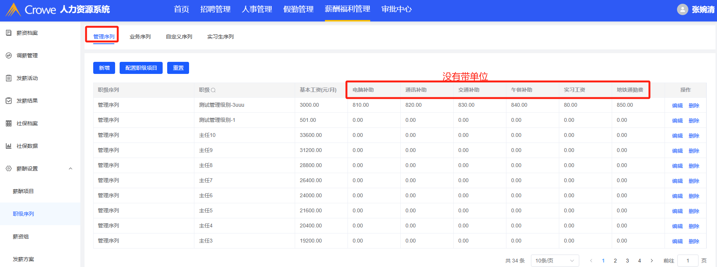717x267 pixels.
Task: Click the search icon beside 职级 header
Action: tap(213, 90)
